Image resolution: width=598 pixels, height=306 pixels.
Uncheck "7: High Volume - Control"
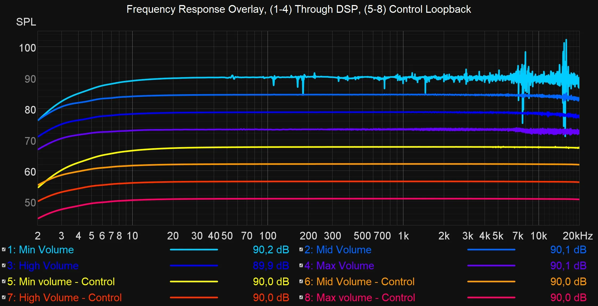click(x=4, y=297)
